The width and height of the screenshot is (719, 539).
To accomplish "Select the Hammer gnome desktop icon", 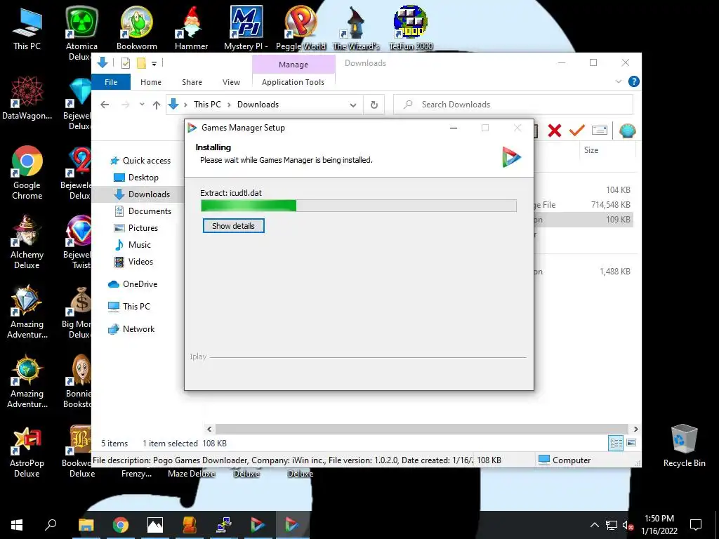I will tap(191, 28).
